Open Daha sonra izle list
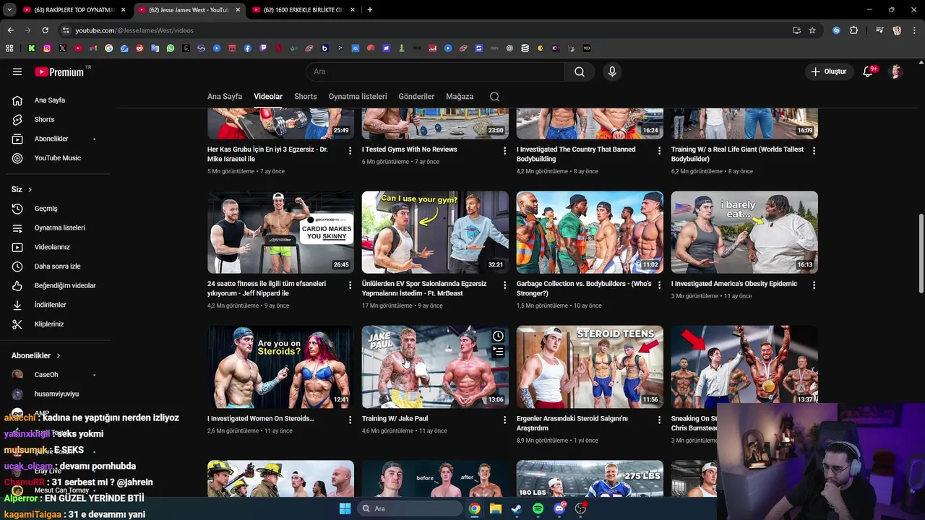925x520 pixels. (x=58, y=266)
